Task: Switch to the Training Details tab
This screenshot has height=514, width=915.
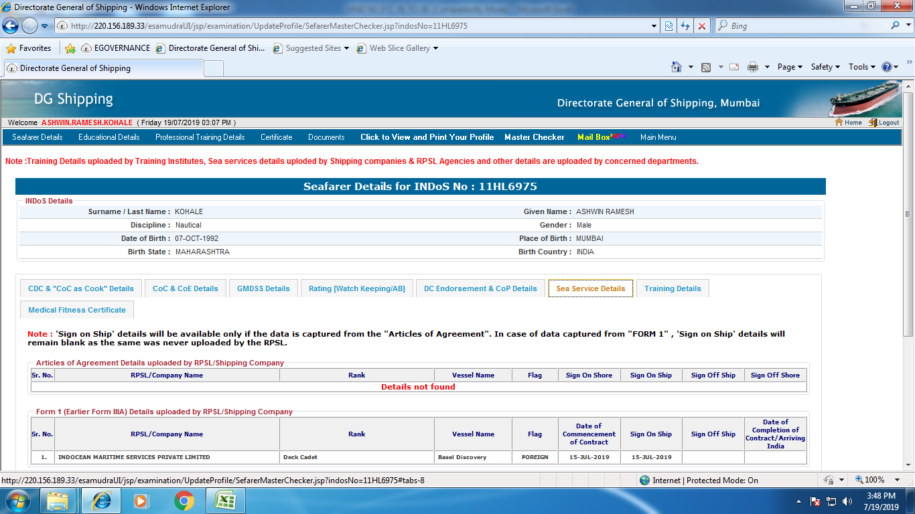Action: (673, 288)
